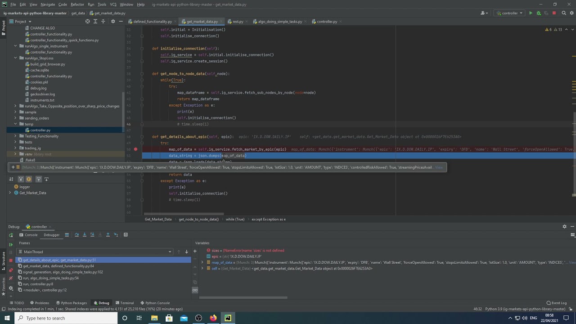
Task: Click the Rerun controller icon in Debug panel
Action: coord(11,235)
